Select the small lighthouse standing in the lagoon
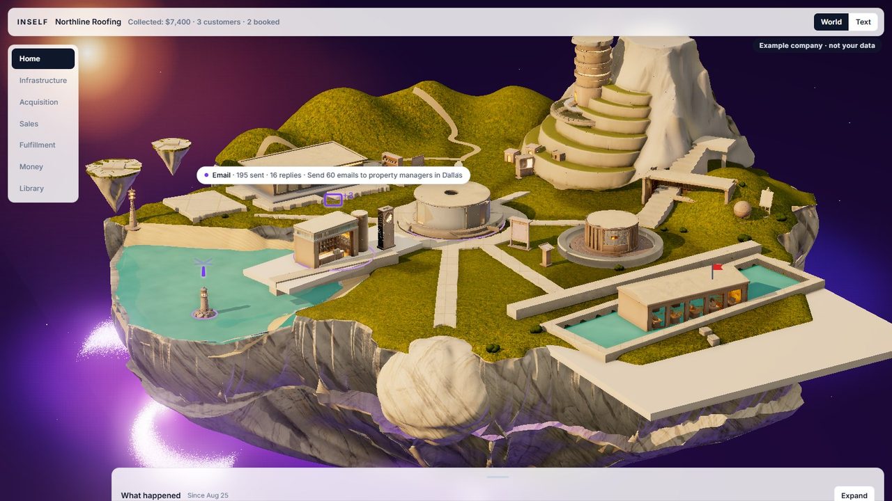 [x=204, y=303]
